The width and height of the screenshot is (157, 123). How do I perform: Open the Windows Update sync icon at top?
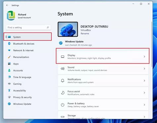coord(61,43)
